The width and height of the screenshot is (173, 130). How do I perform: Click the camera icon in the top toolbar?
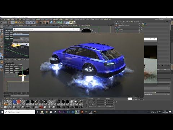point(71,22)
